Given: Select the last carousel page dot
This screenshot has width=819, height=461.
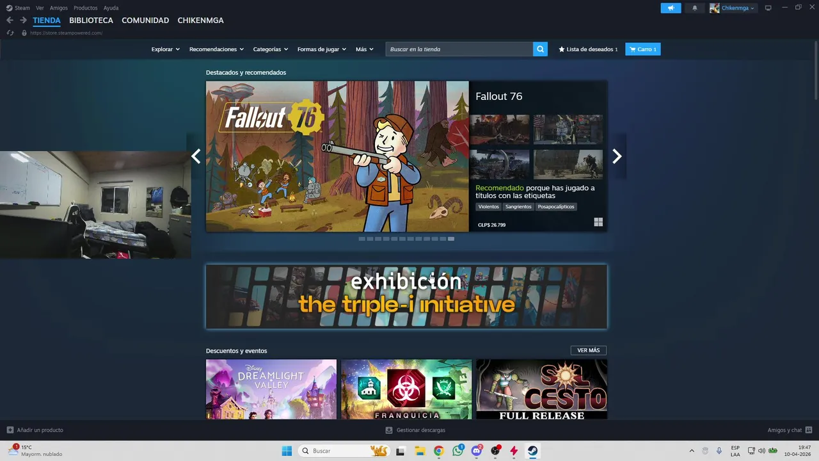Looking at the screenshot, I should 451,239.
